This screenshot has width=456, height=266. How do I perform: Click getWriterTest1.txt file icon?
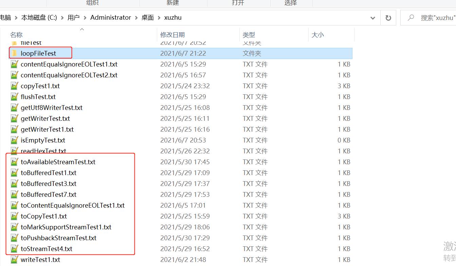14,129
